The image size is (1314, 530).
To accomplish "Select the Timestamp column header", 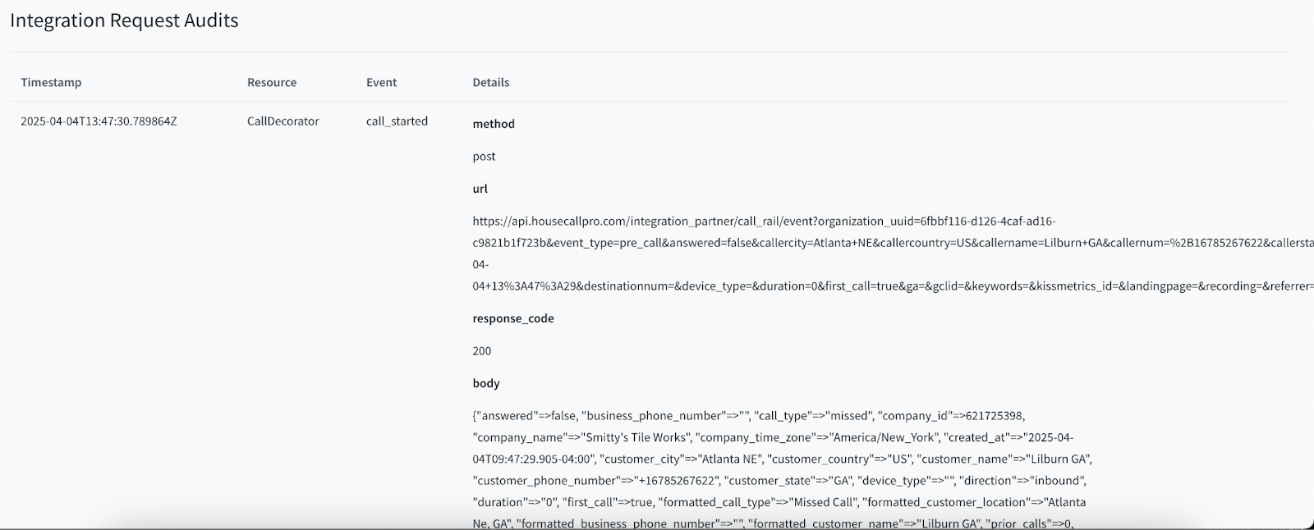I will pos(51,82).
